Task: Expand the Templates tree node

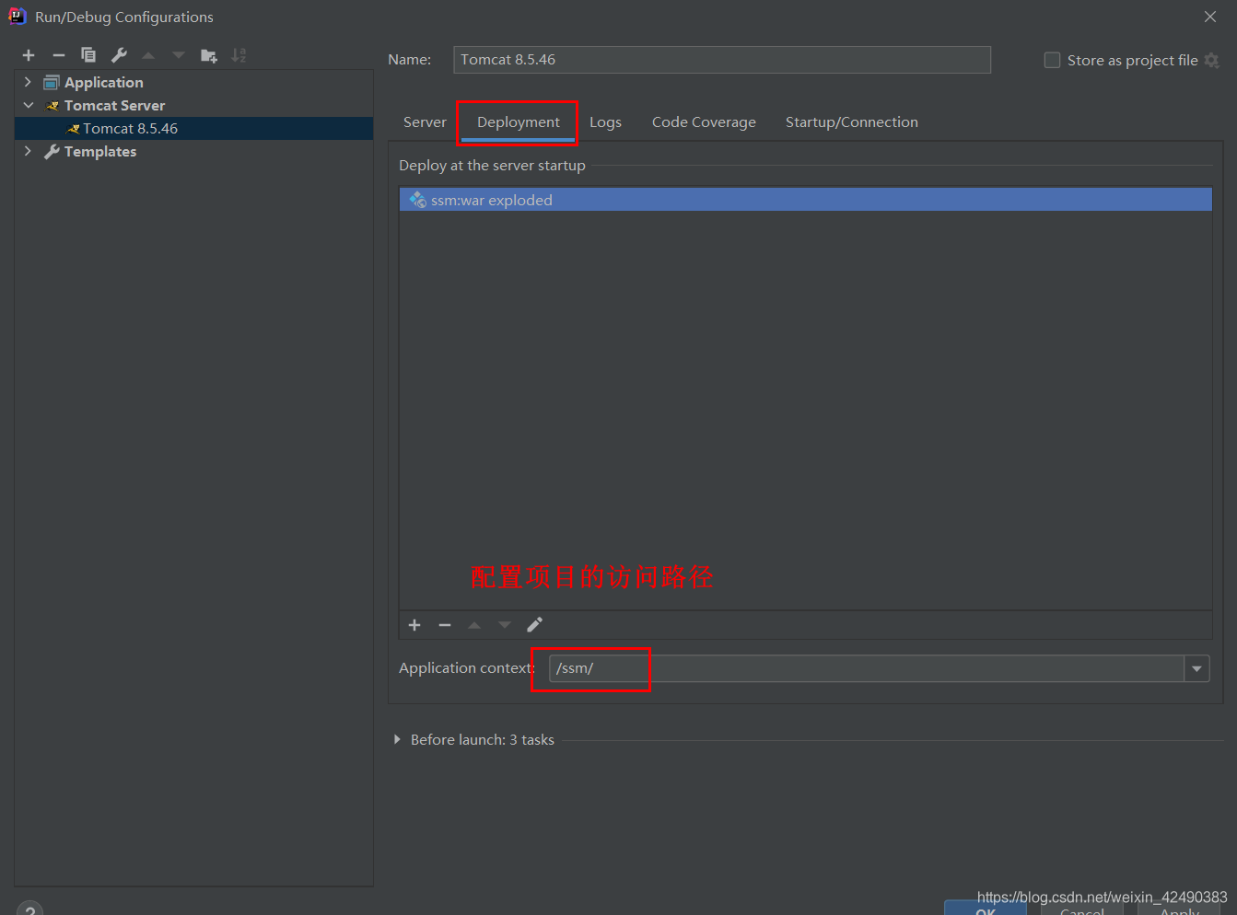Action: pos(28,151)
